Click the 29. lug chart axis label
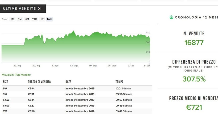This screenshot has height=114, width=218. point(36,66)
